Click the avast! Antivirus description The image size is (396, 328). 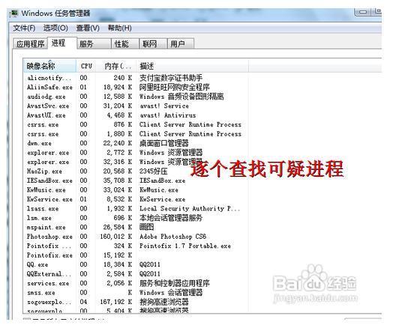[168, 115]
